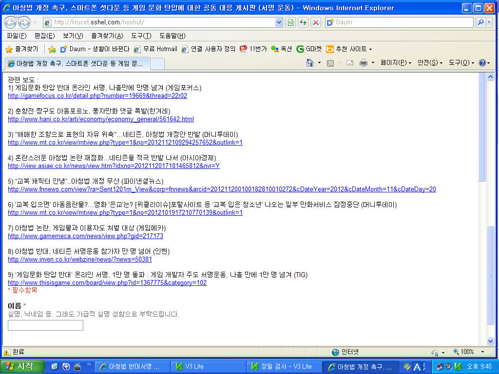Click the vertical scrollbar up arrow
Viewport: 499px width, 374px height.
point(490,76)
